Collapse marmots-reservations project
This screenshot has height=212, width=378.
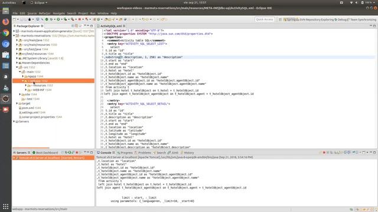point(14,35)
